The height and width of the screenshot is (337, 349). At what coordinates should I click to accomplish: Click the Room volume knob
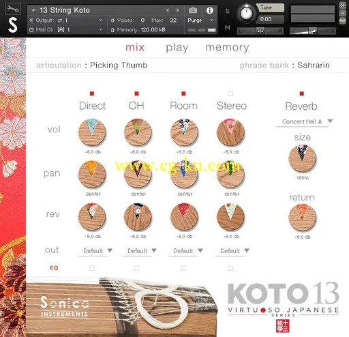click(184, 132)
